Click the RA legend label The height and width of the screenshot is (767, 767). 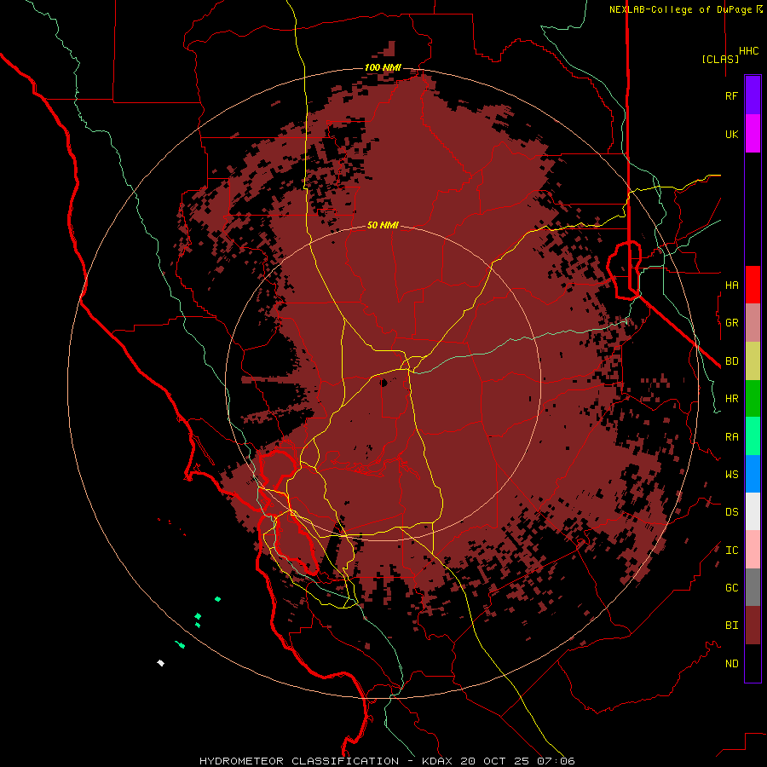pyautogui.click(x=731, y=437)
